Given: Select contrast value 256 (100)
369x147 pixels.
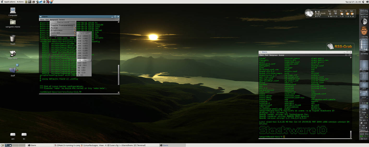Looking at the screenshot, I should click(x=83, y=55).
